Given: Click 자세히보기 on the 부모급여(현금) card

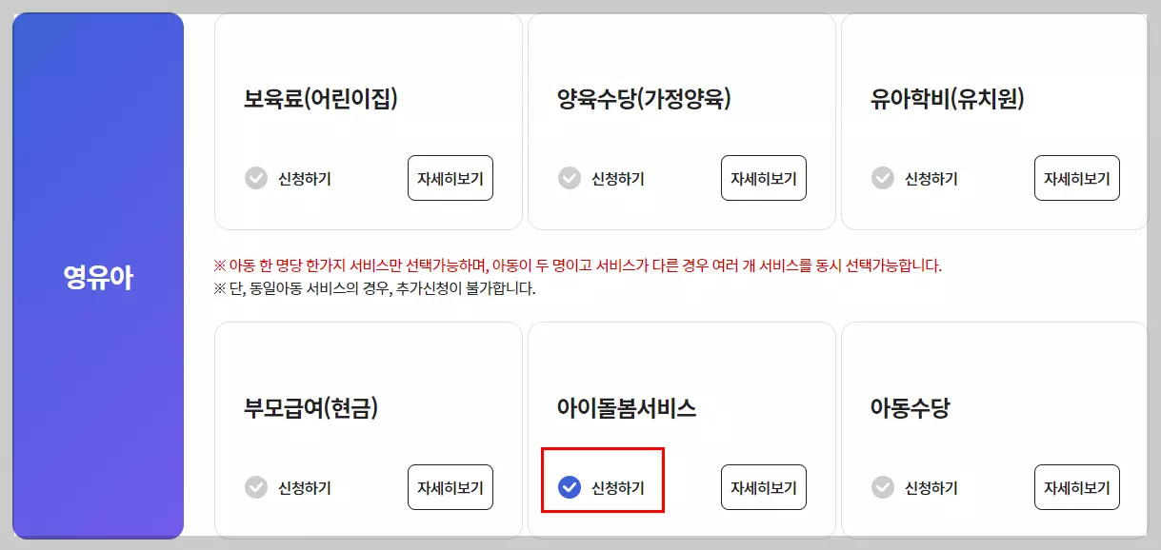Looking at the screenshot, I should (450, 487).
